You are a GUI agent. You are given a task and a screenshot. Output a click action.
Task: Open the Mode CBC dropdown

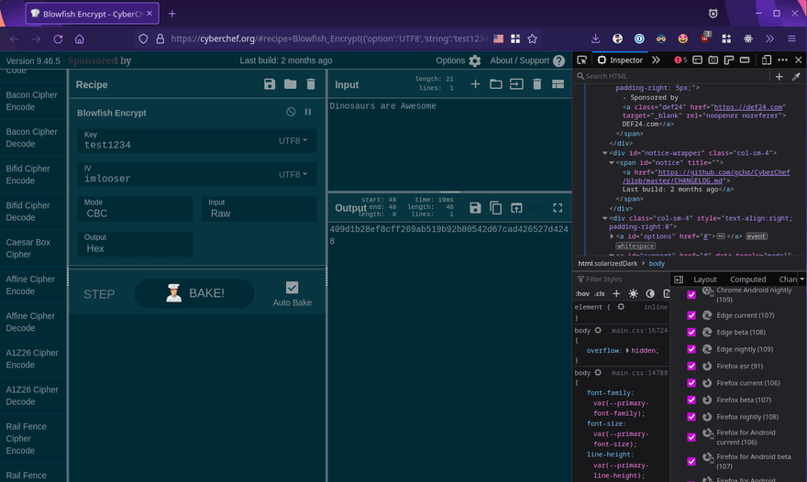pos(136,209)
